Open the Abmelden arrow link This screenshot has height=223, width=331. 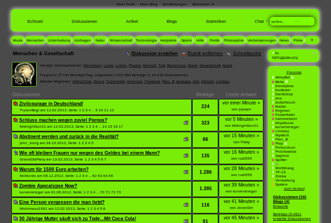(203, 4)
